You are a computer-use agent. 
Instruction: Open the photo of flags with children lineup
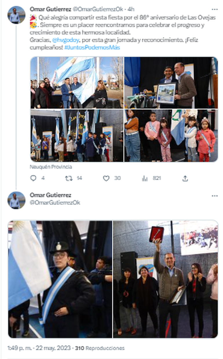click(x=77, y=135)
